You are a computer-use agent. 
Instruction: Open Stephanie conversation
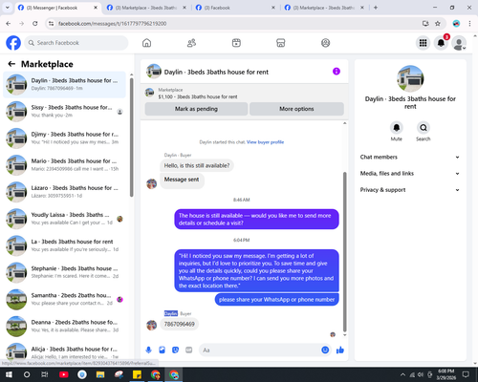[x=64, y=272]
